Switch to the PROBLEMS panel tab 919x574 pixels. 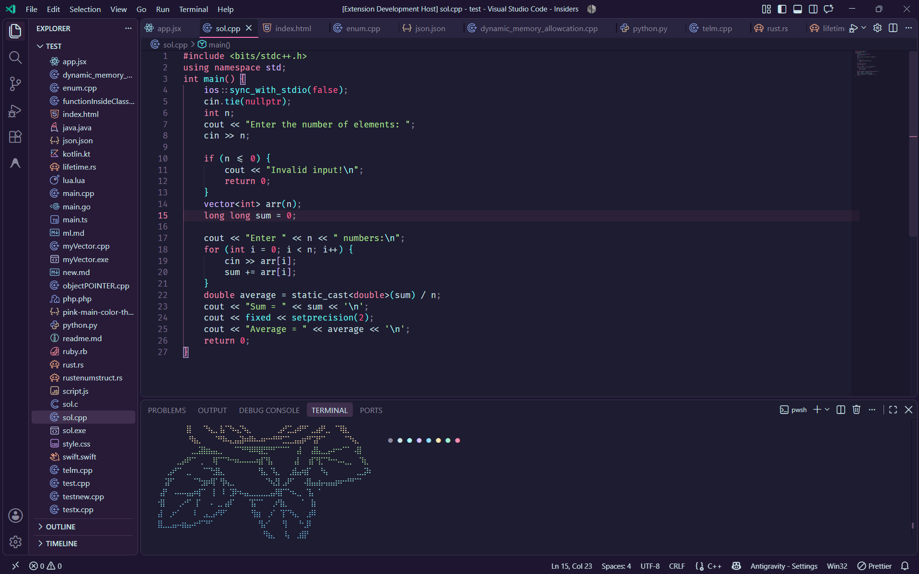click(167, 410)
